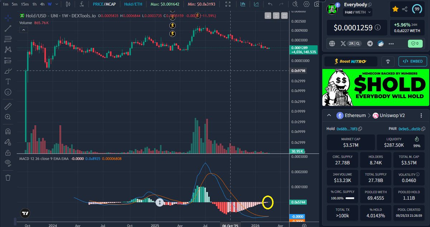This screenshot has width=430, height=227.
Task: Toggle hide all drawings eye icon
Action: click(8, 163)
